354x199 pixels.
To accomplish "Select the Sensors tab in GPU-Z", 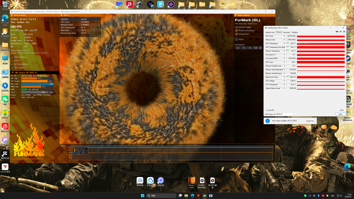I will tap(279, 32).
